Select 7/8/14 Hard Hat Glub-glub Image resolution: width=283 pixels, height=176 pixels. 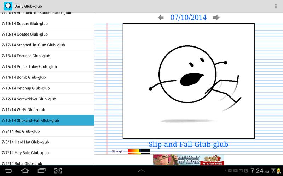pyautogui.click(x=47, y=142)
